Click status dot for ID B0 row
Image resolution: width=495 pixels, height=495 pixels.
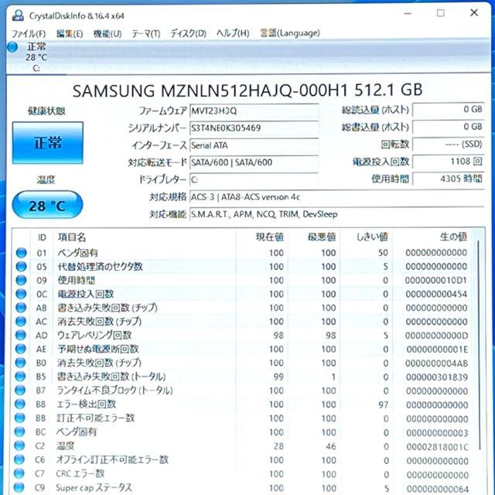click(20, 363)
